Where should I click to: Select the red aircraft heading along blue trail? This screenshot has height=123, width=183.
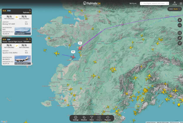tap(73, 56)
